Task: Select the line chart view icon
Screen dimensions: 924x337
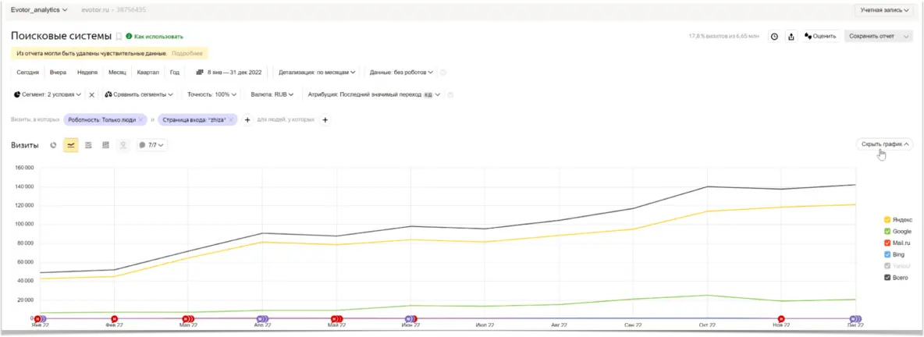Action: 71,145
